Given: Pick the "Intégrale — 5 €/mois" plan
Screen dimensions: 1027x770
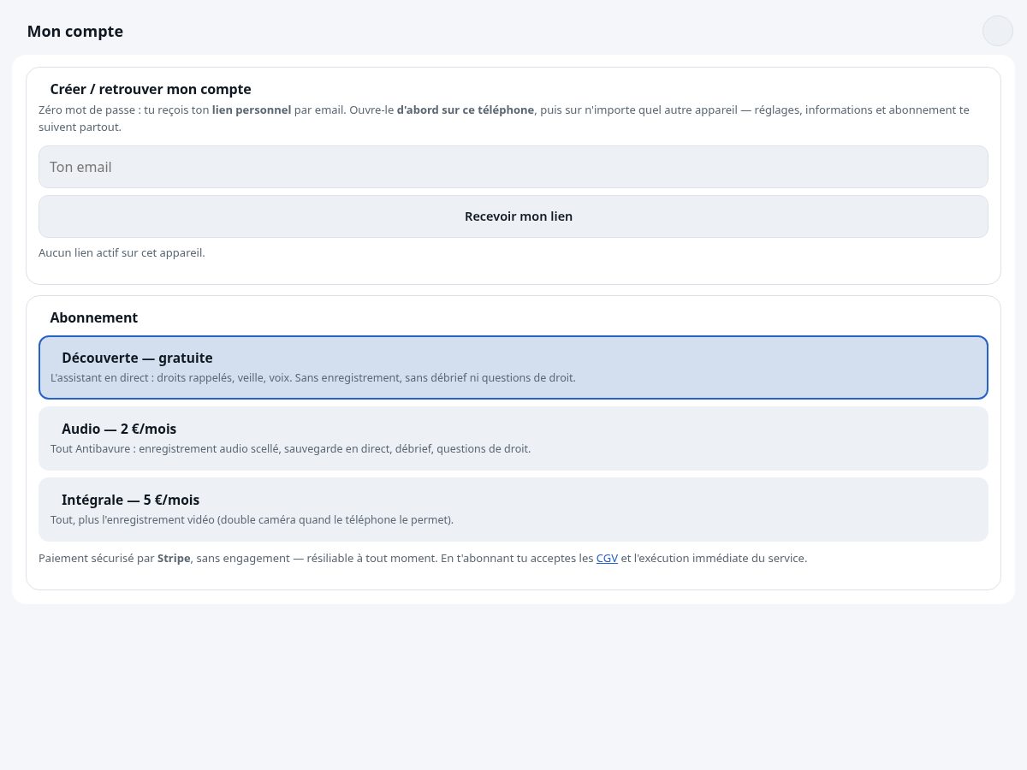Looking at the screenshot, I should pyautogui.click(x=513, y=509).
